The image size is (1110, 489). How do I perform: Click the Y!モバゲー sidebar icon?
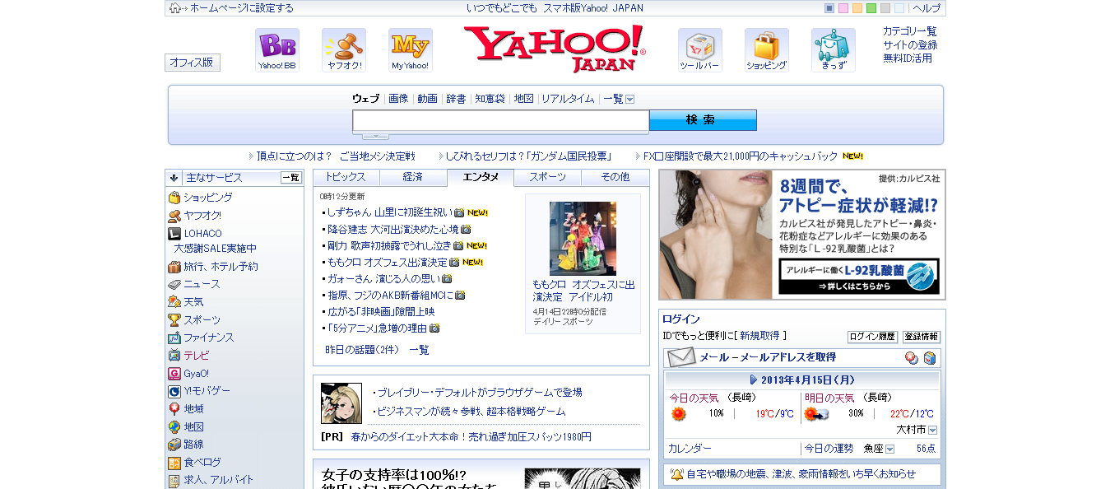174,391
